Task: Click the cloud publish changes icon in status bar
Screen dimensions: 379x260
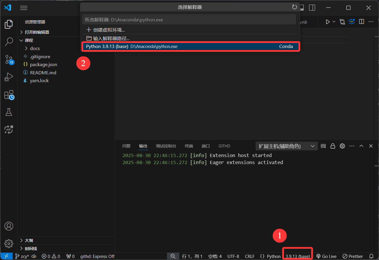Action: coord(34,256)
